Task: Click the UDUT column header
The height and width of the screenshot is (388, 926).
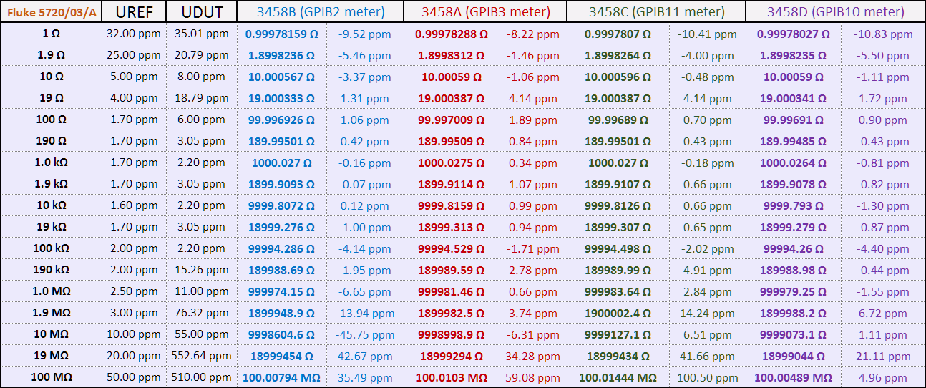Action: point(202,11)
